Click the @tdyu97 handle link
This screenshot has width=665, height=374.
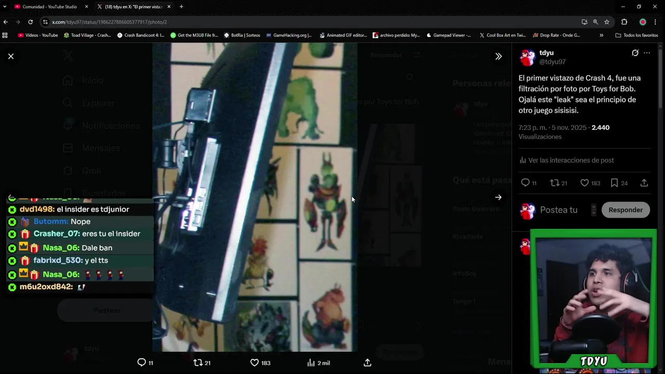(x=552, y=62)
